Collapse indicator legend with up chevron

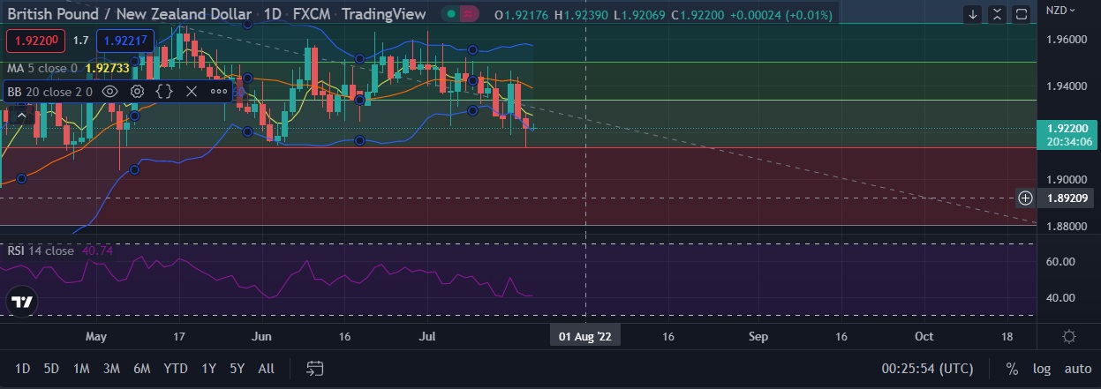(22, 115)
